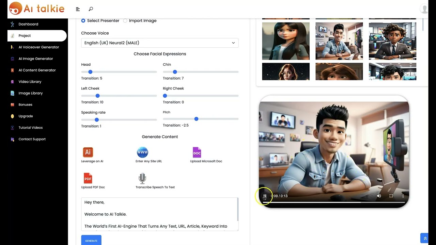
Task: Open the Project menu item
Action: point(37,36)
